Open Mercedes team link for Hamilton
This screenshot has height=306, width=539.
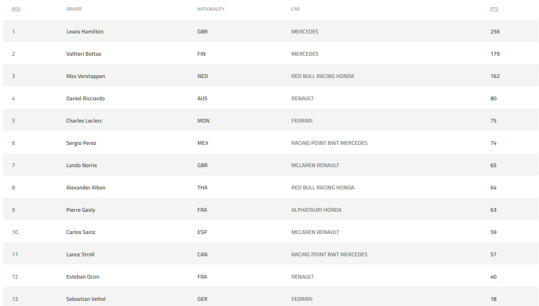[x=305, y=32]
